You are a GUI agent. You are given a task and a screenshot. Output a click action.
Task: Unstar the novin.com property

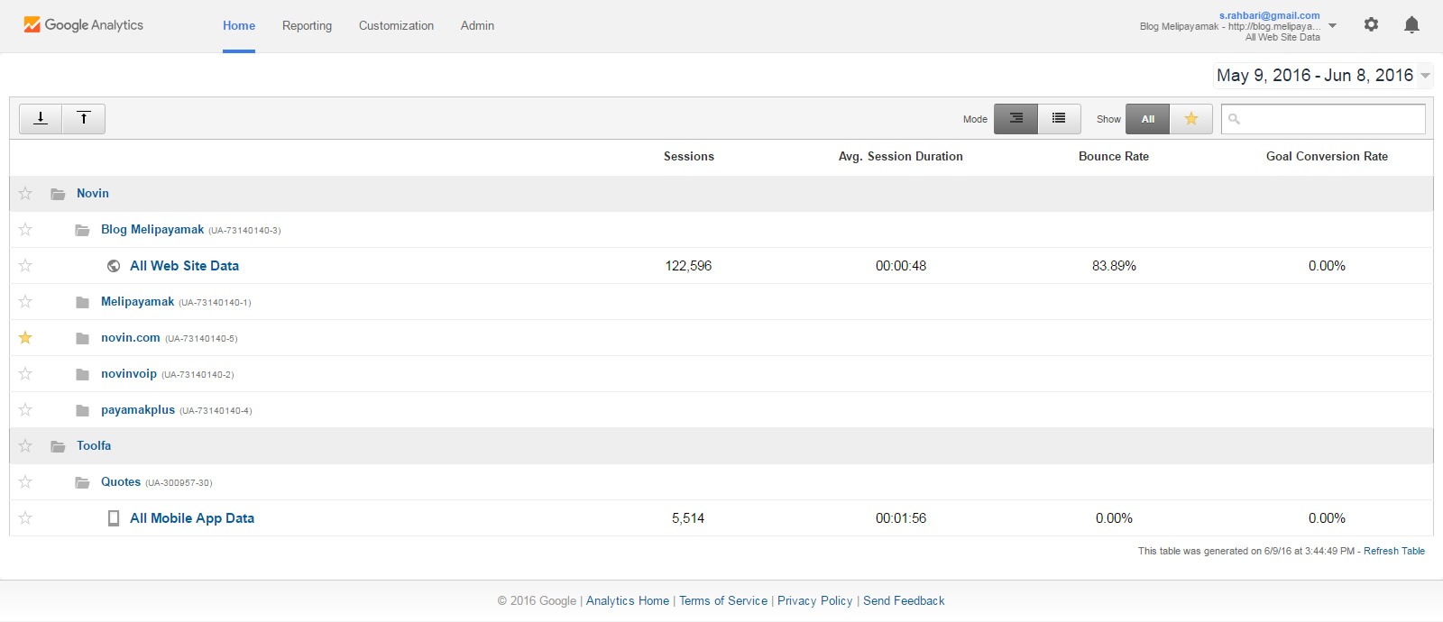pyautogui.click(x=25, y=338)
